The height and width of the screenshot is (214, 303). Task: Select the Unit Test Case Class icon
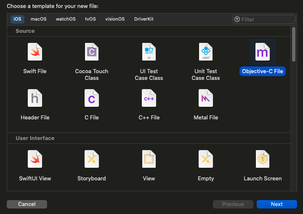click(206, 52)
